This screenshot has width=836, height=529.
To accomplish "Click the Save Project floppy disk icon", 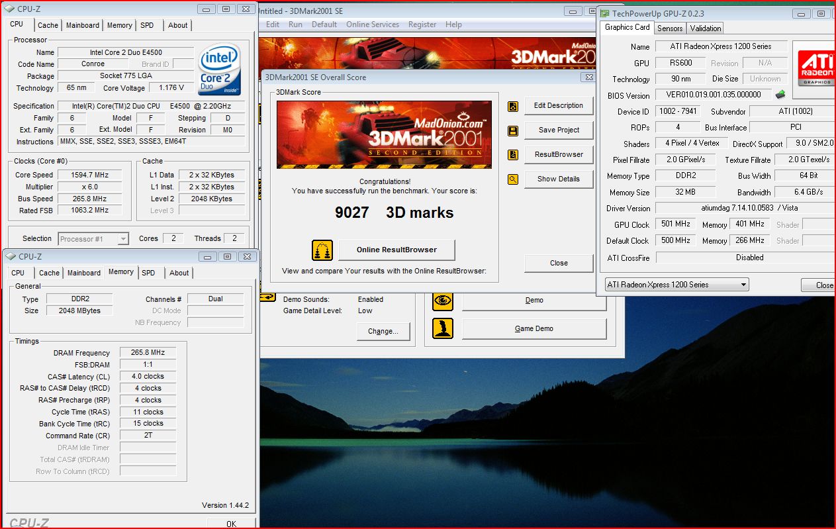I will pyautogui.click(x=513, y=130).
